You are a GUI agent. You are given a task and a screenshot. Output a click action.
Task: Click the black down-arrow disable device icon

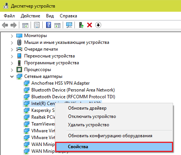tap(98, 25)
